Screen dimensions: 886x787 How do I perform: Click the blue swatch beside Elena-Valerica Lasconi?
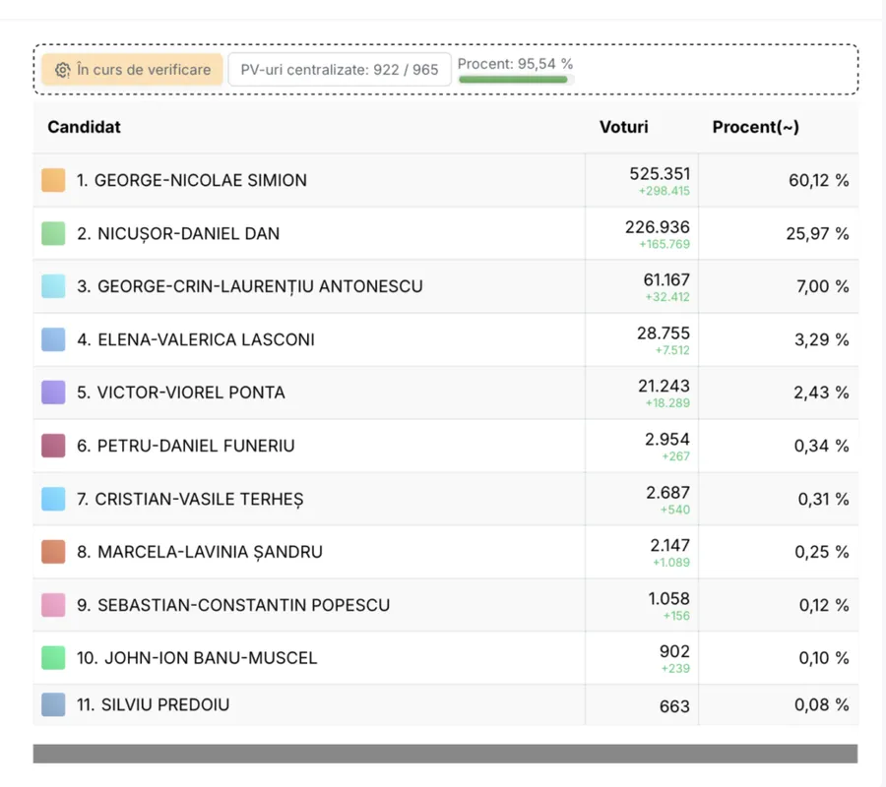[53, 339]
